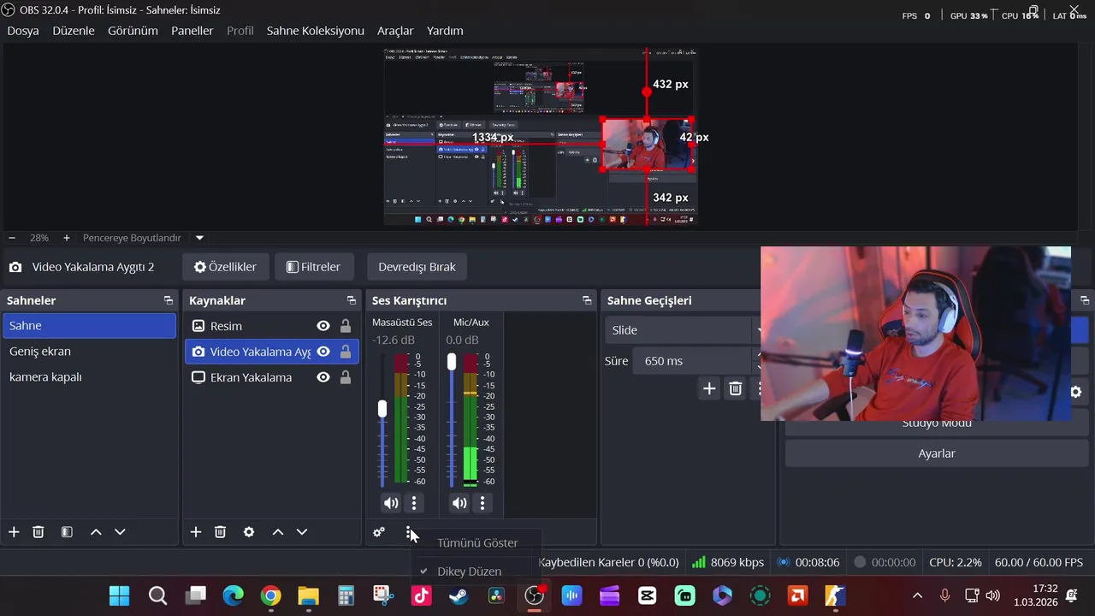Viewport: 1095px width, 616px height.
Task: Add a new scene with plus icon
Action: [14, 532]
